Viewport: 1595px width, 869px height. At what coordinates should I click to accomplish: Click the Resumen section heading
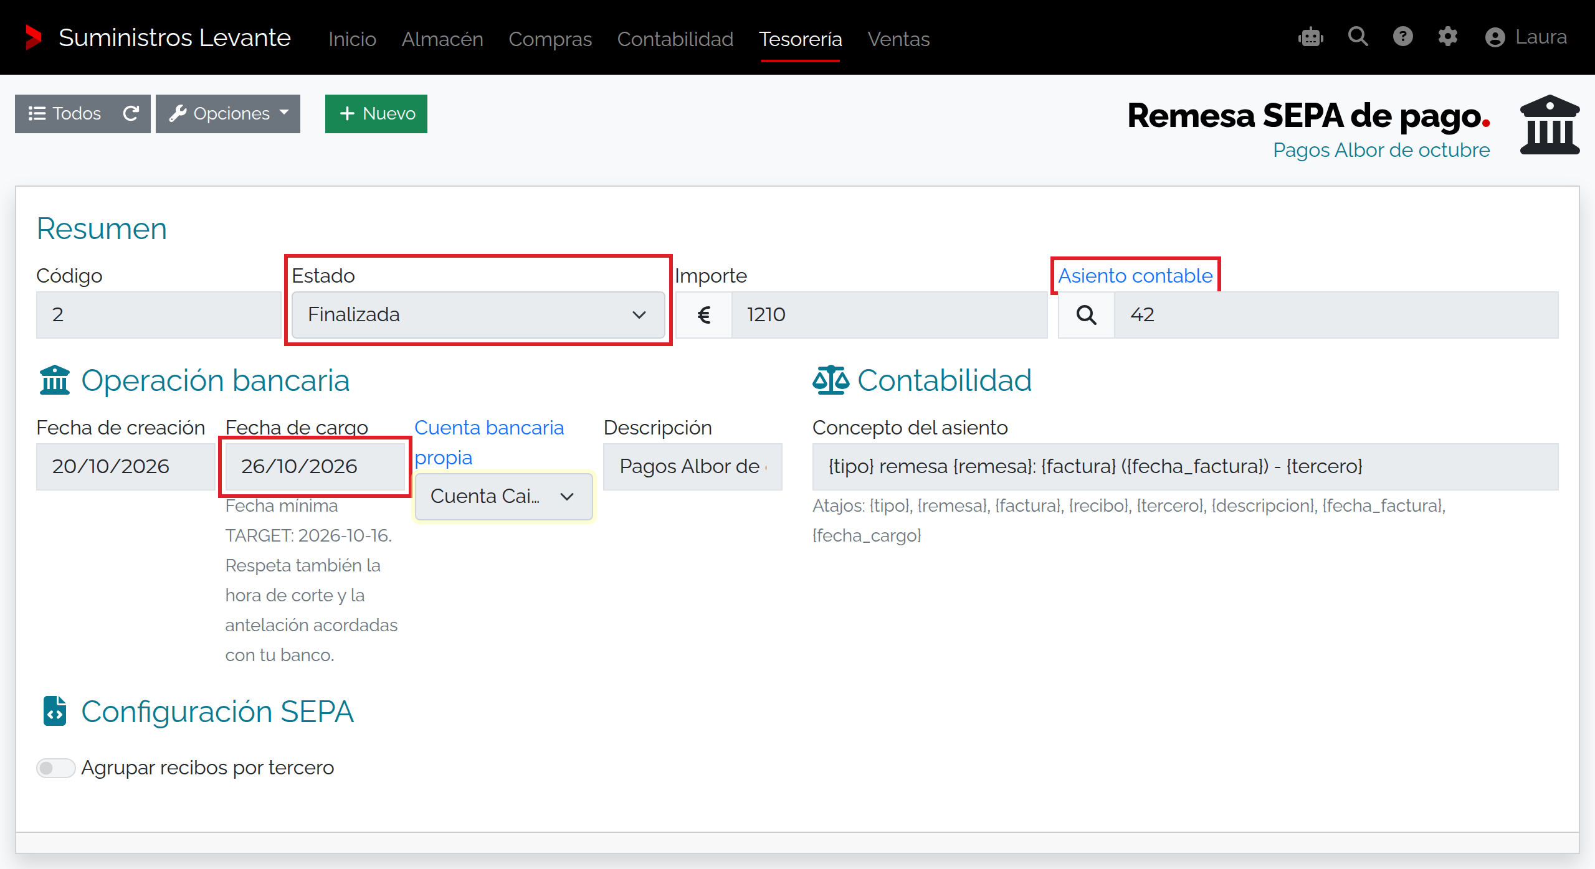(x=102, y=228)
